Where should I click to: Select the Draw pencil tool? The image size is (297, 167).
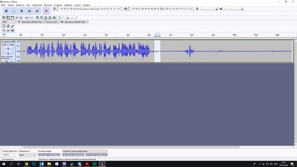pyautogui.click(x=13, y=26)
